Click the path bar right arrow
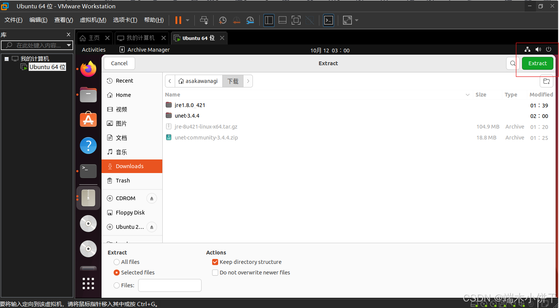 (x=248, y=81)
